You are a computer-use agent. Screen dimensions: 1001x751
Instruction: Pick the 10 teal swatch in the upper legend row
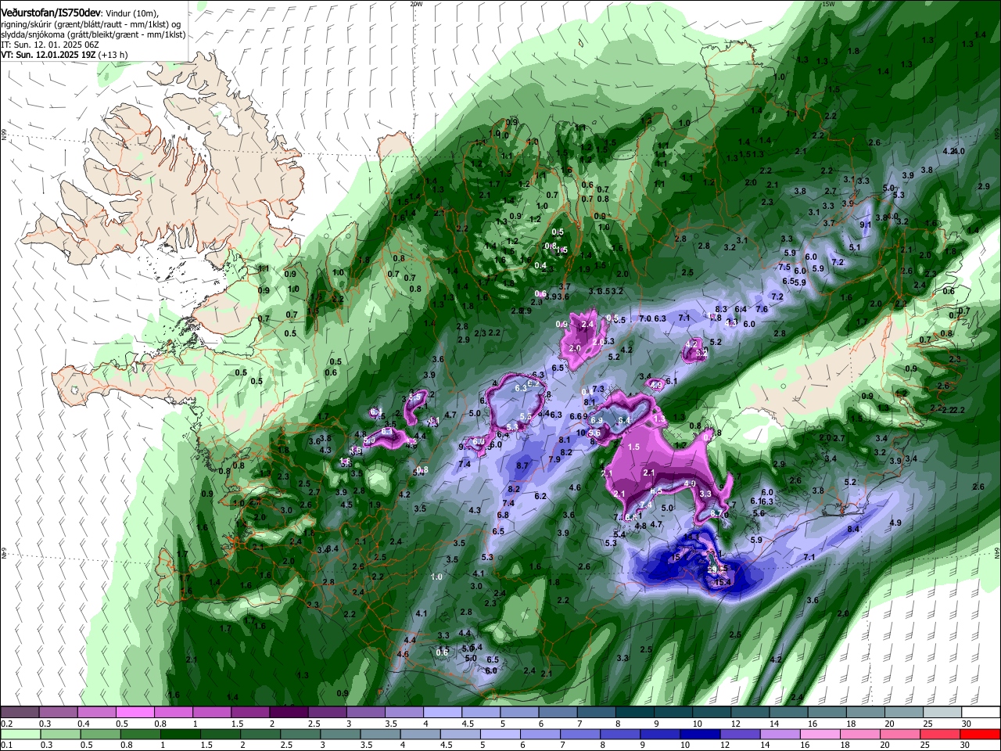pos(712,712)
